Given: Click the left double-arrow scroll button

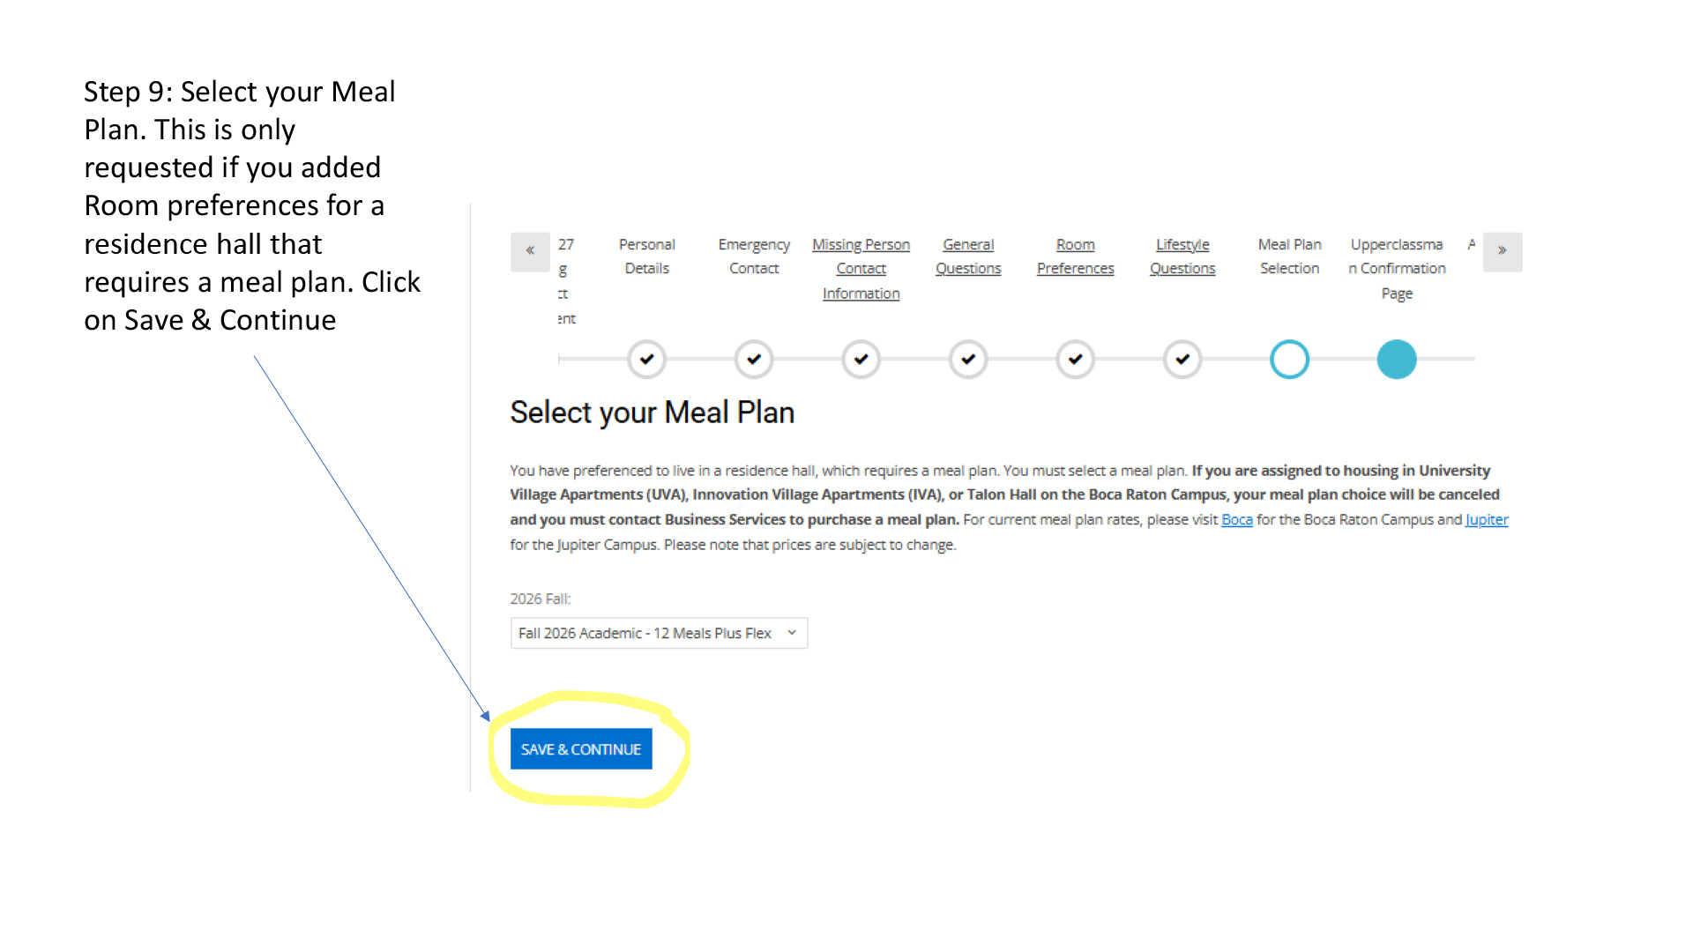Looking at the screenshot, I should pyautogui.click(x=530, y=251).
